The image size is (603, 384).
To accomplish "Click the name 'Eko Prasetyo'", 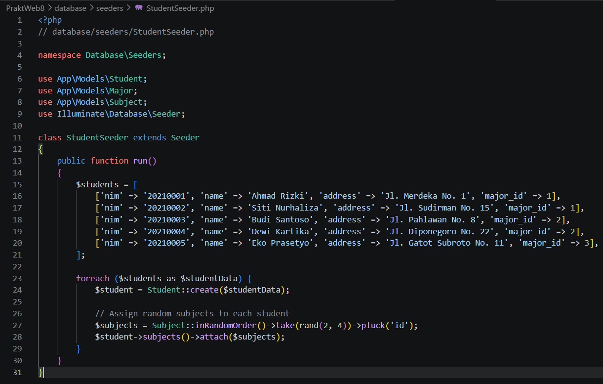I will (x=281, y=243).
